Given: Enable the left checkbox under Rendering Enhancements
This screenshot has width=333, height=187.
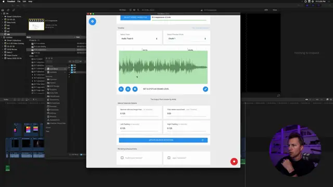Looking at the screenshot, I should pyautogui.click(x=122, y=158).
